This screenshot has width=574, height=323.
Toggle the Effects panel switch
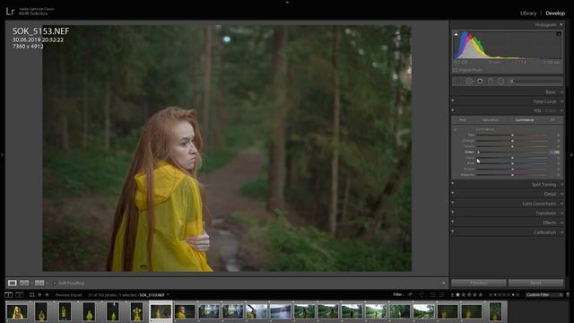453,222
